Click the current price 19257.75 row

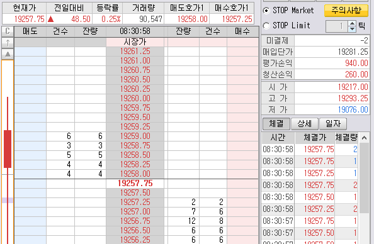pos(135,183)
